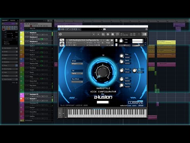This screenshot has height=143, width=190.
Task: Solo the Screech 1 track
Action: pyautogui.click(x=28, y=99)
